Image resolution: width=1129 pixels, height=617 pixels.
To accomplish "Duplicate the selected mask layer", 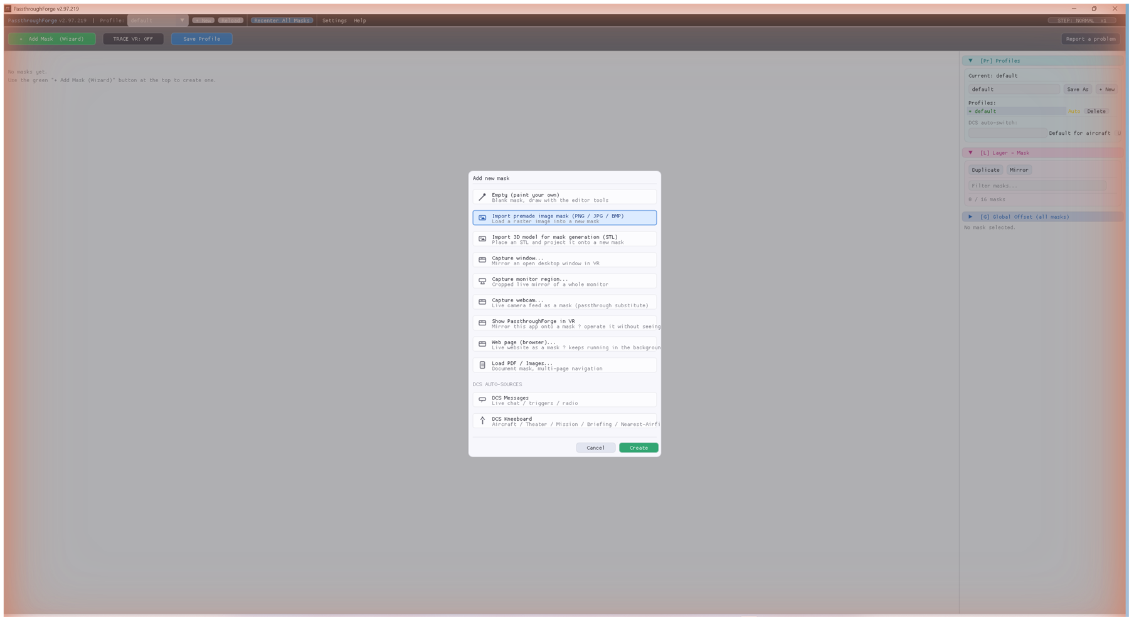I will click(x=985, y=170).
